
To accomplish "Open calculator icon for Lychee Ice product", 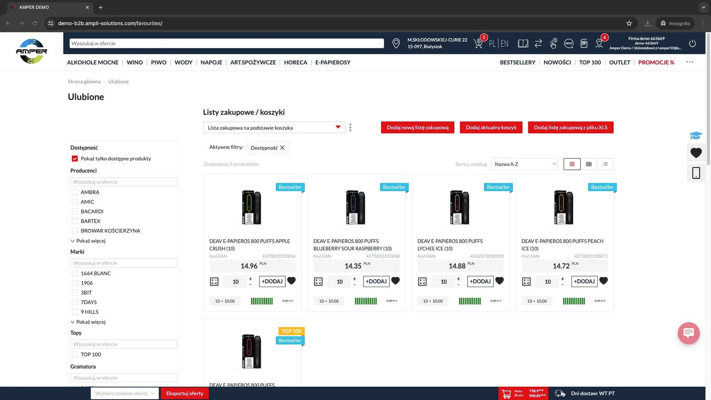I will pyautogui.click(x=422, y=281).
